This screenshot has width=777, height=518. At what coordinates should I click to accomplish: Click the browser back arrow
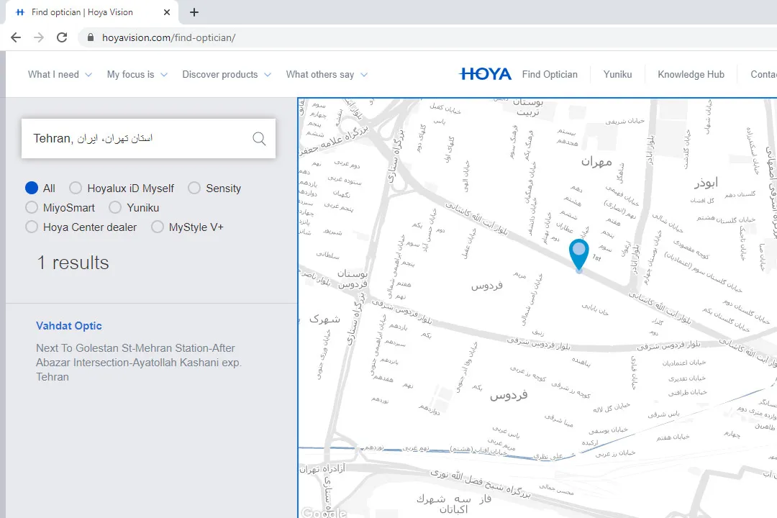tap(16, 37)
